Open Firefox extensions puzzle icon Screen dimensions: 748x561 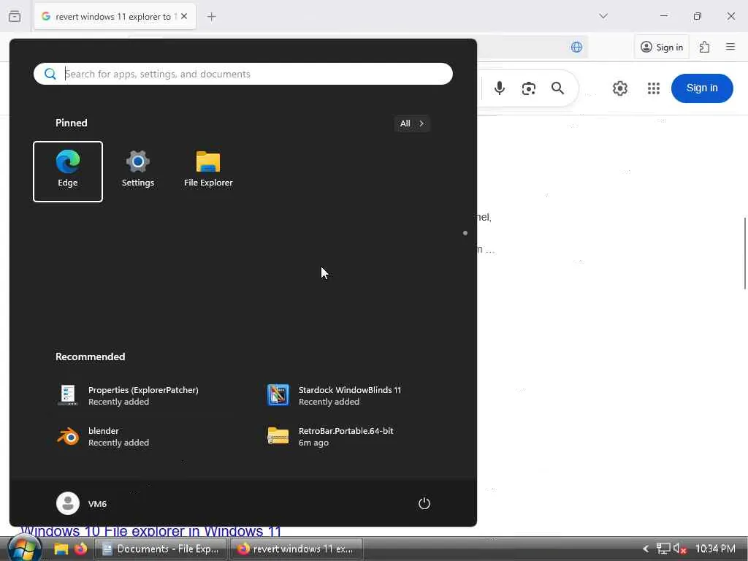tap(705, 47)
